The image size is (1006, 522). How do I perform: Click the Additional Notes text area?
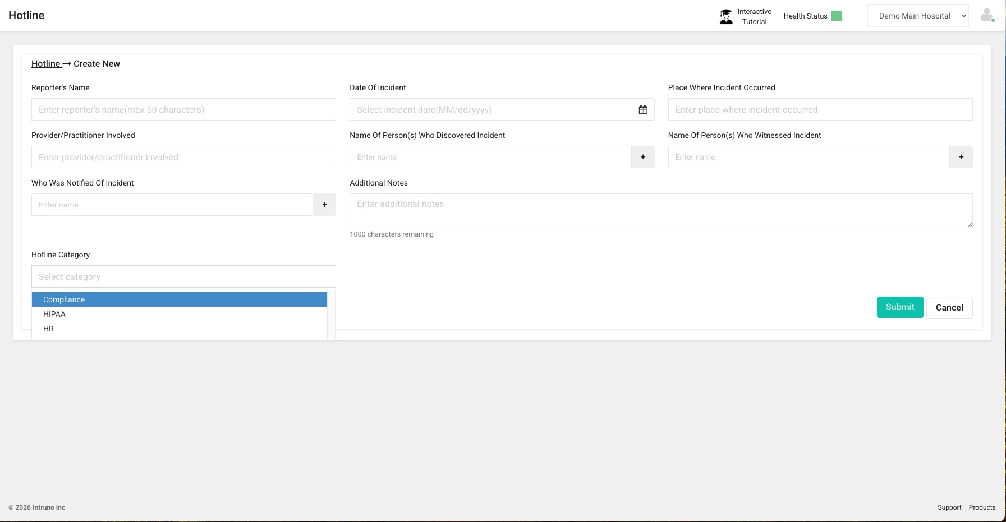(661, 211)
